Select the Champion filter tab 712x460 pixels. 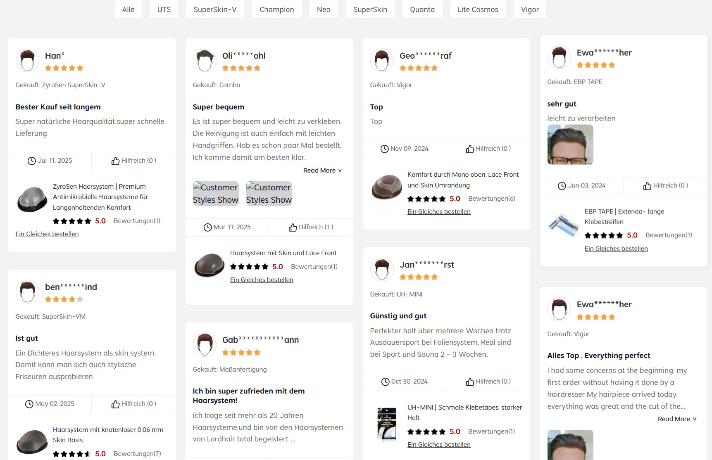[276, 9]
